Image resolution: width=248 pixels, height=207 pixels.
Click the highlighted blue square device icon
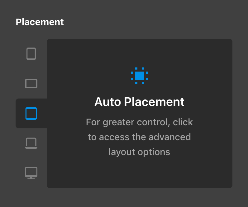(31, 113)
